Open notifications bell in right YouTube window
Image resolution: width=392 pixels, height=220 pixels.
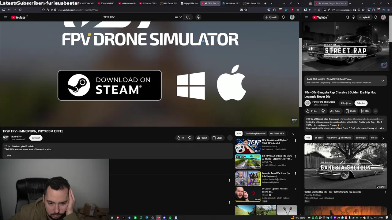pos(376,17)
